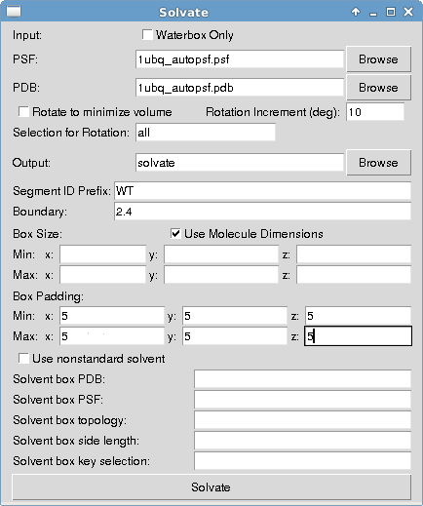
Task: Browse for the Output location
Action: point(378,163)
